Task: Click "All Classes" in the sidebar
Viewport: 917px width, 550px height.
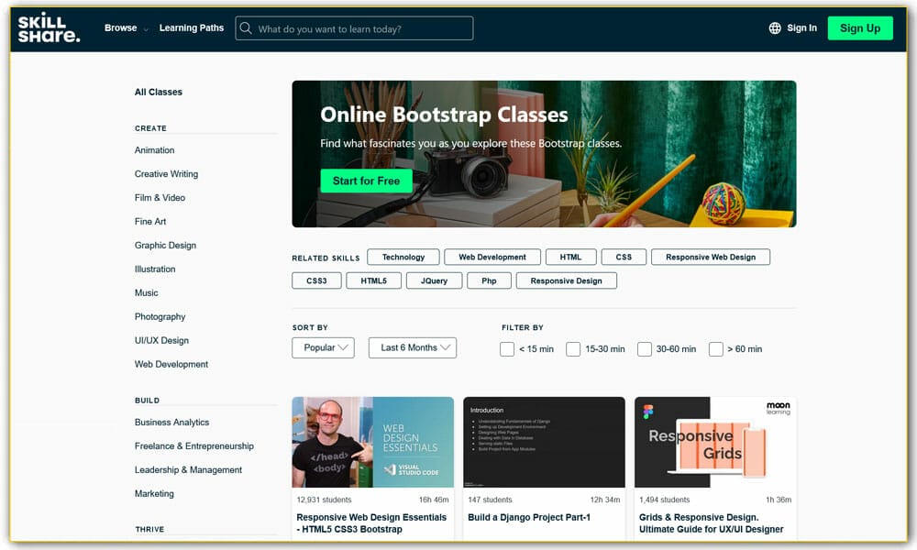Action: pos(158,92)
